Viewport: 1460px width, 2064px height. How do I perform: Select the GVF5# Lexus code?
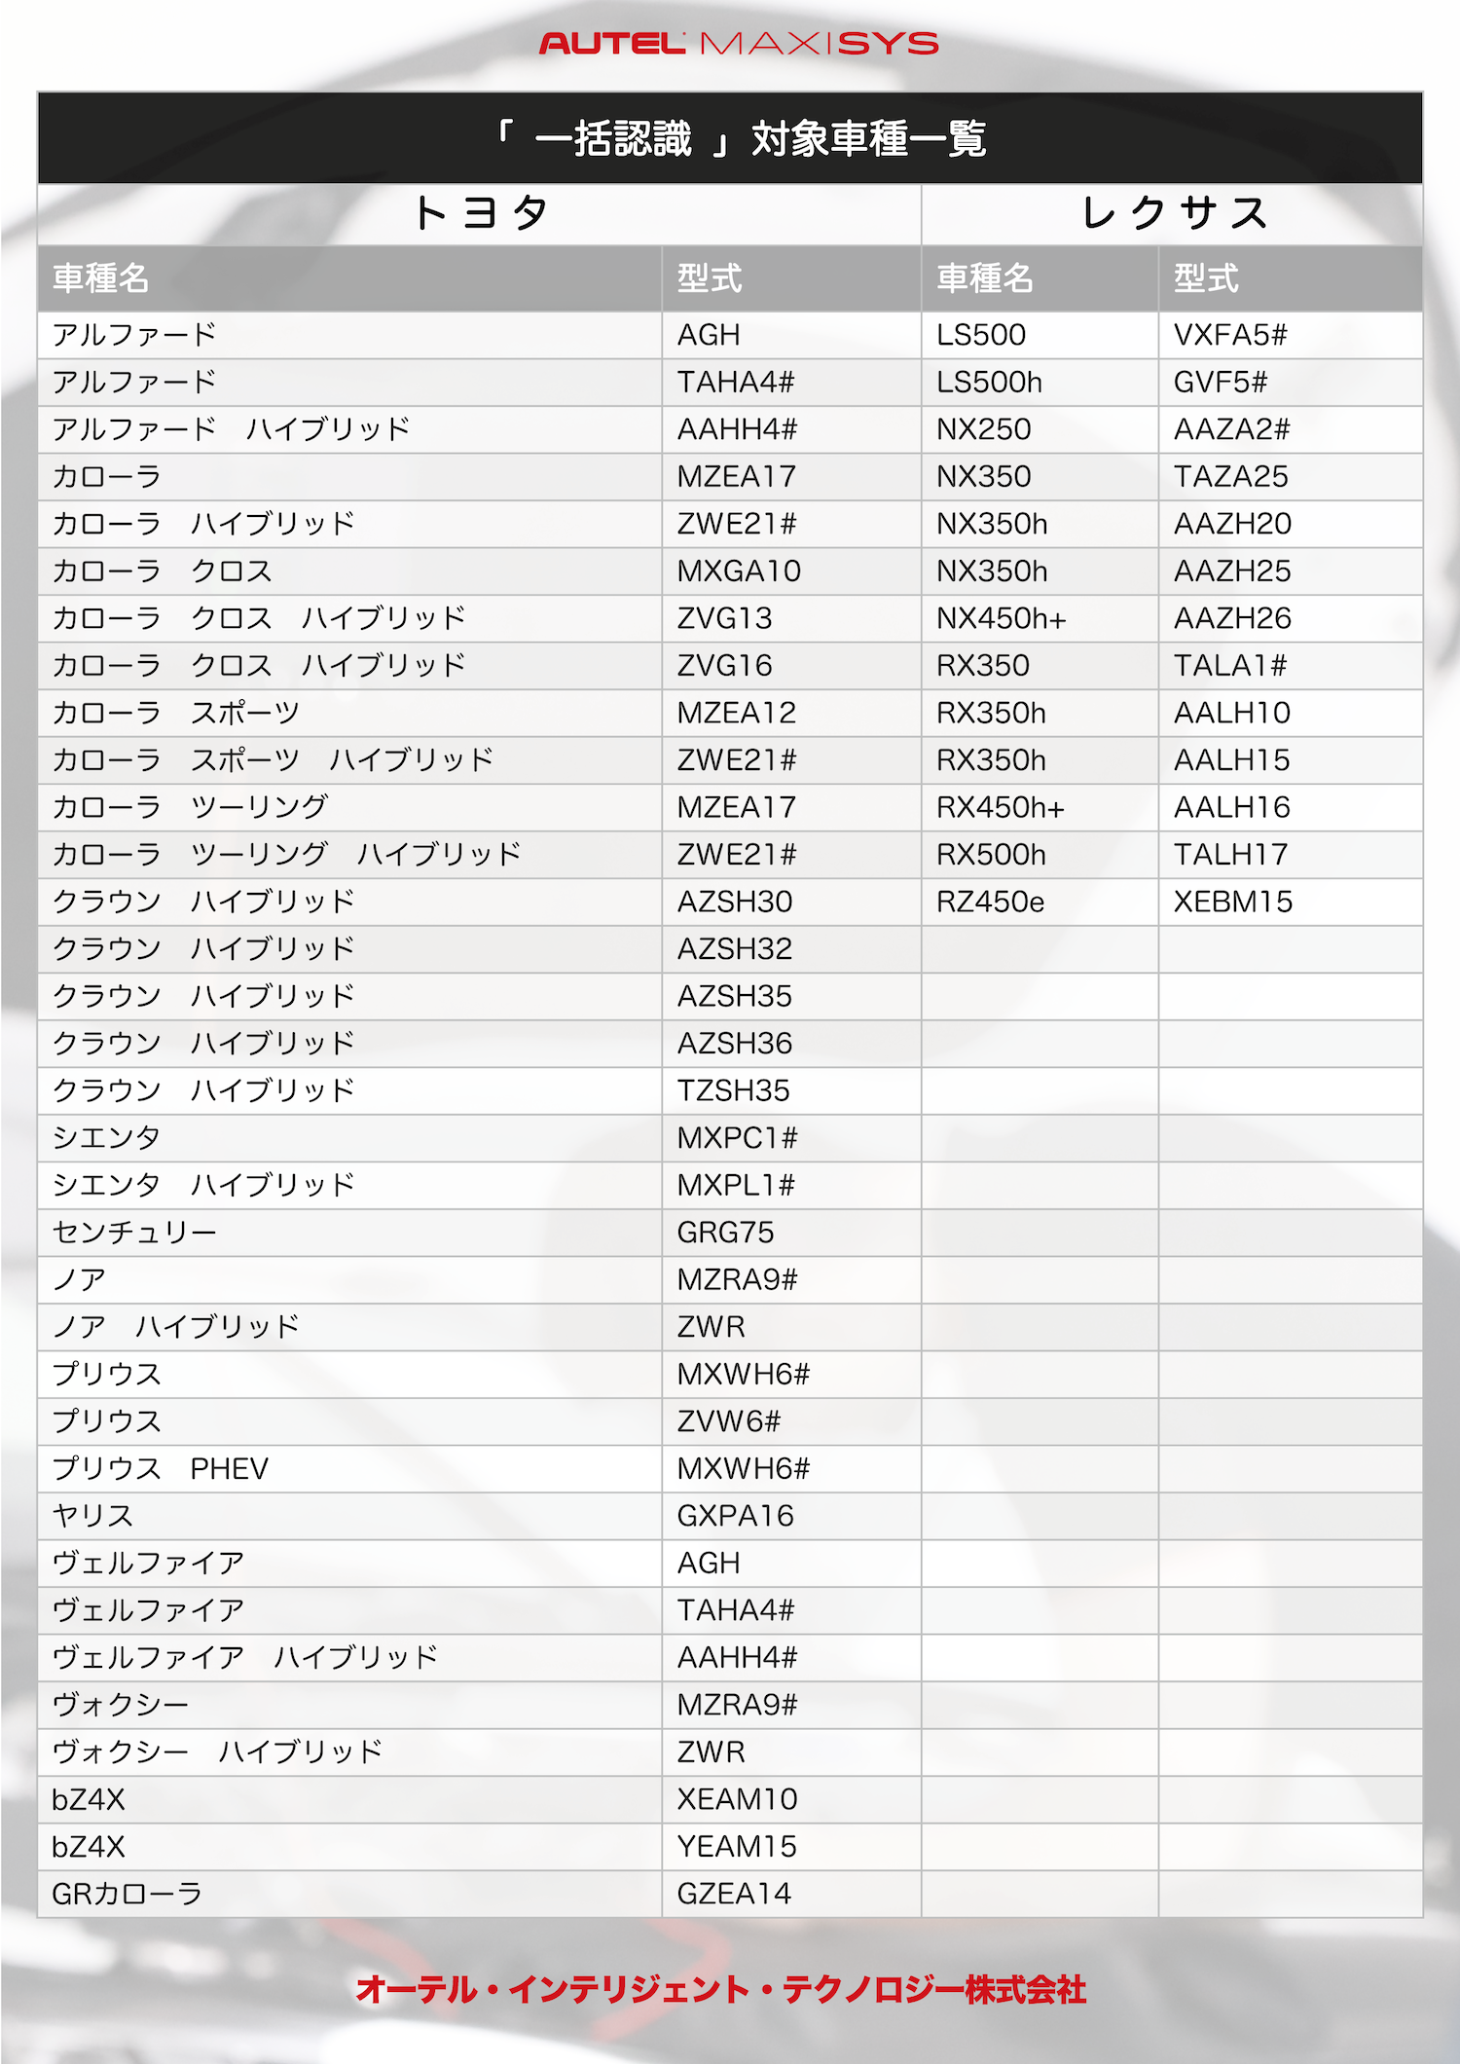click(x=1221, y=383)
